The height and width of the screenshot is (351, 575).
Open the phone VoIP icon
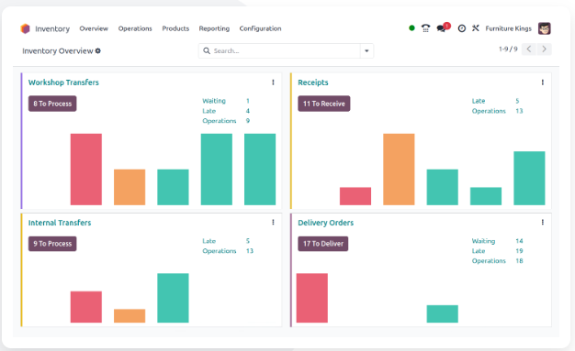click(425, 28)
